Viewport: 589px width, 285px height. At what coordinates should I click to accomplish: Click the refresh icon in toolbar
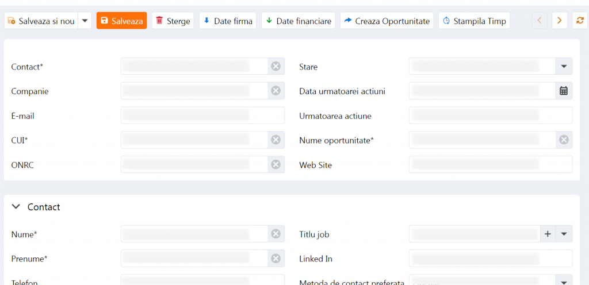tap(580, 21)
